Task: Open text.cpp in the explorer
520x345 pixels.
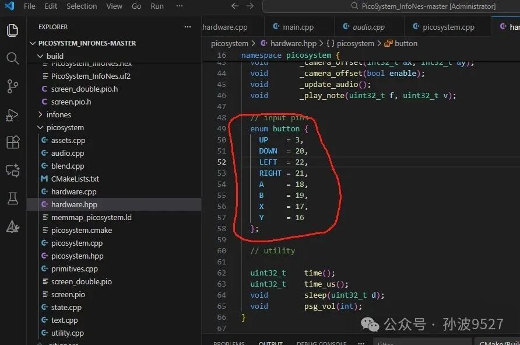Action: 114,320
